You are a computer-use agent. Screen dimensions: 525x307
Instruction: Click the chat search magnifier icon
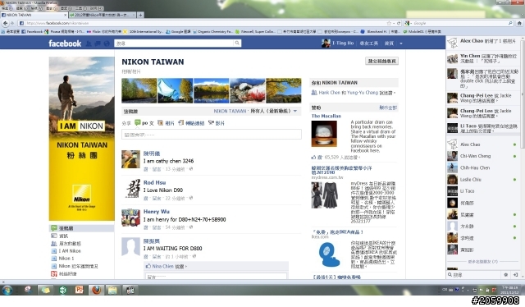pos(450,275)
